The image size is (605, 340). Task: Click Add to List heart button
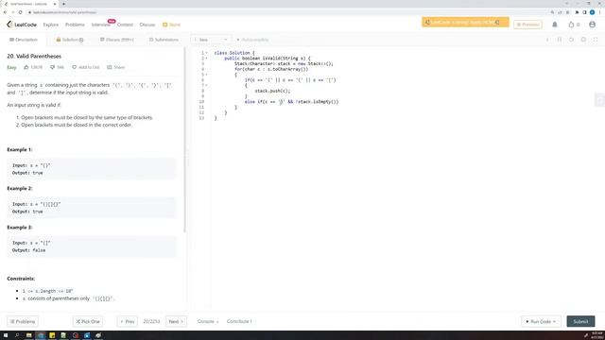[x=86, y=67]
